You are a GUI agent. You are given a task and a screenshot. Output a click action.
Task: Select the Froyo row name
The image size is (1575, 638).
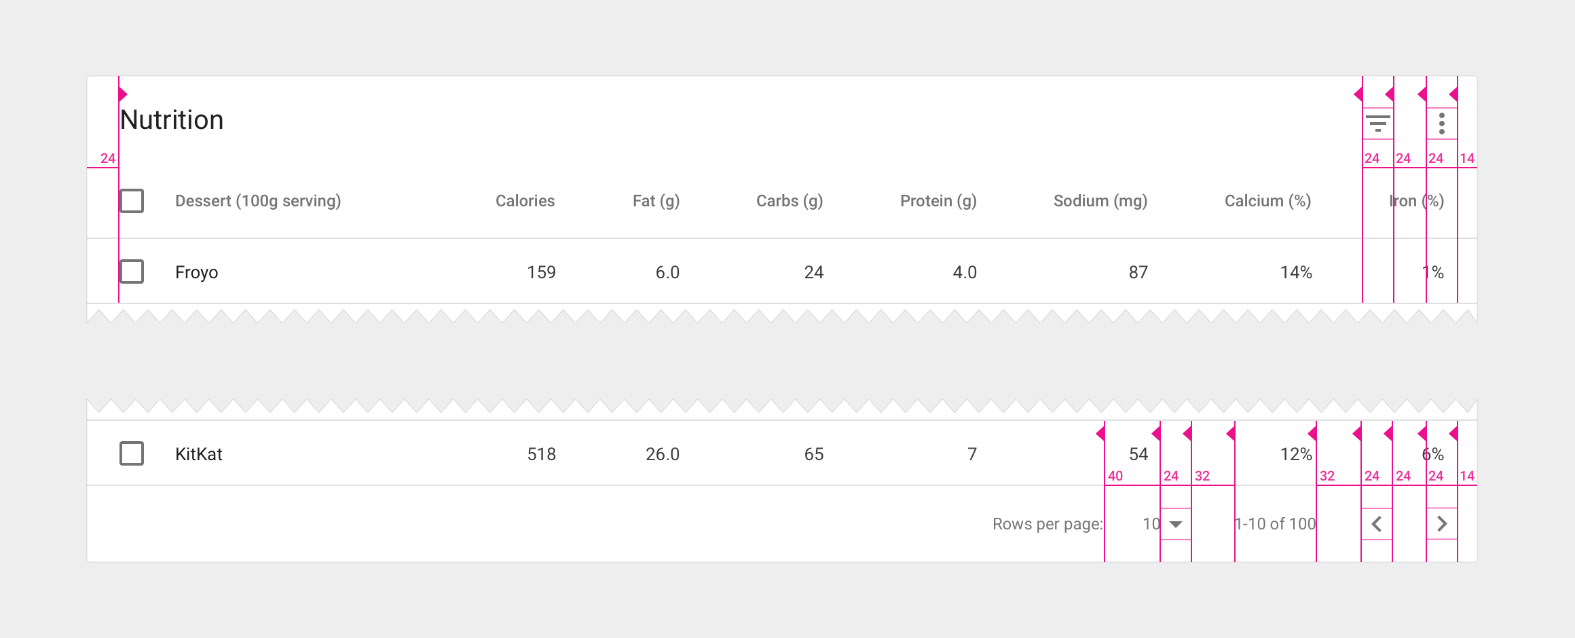[196, 272]
